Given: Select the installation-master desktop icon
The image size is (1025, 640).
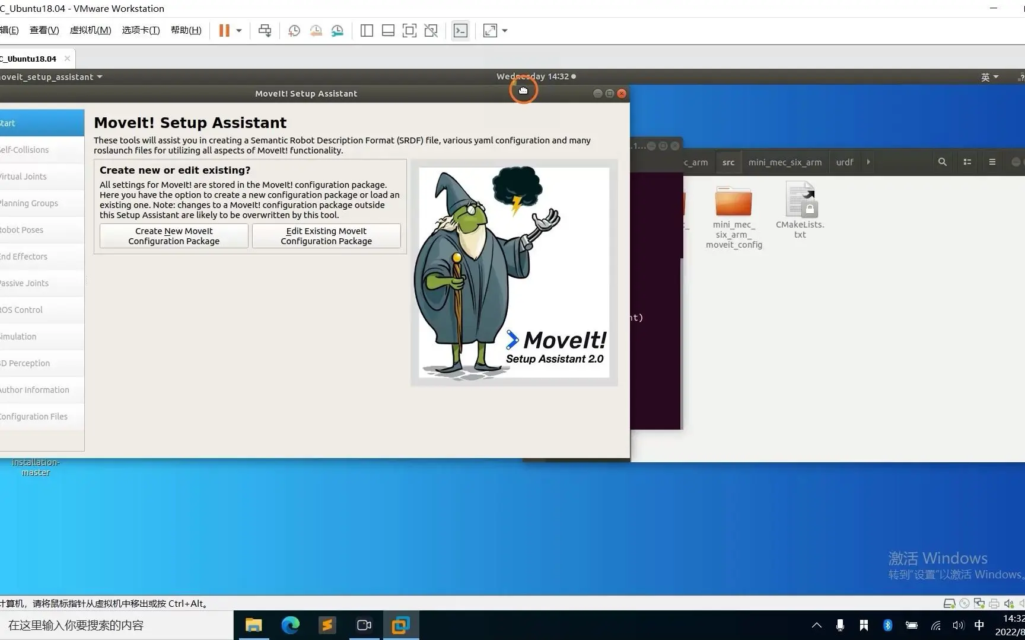Looking at the screenshot, I should pos(36,467).
